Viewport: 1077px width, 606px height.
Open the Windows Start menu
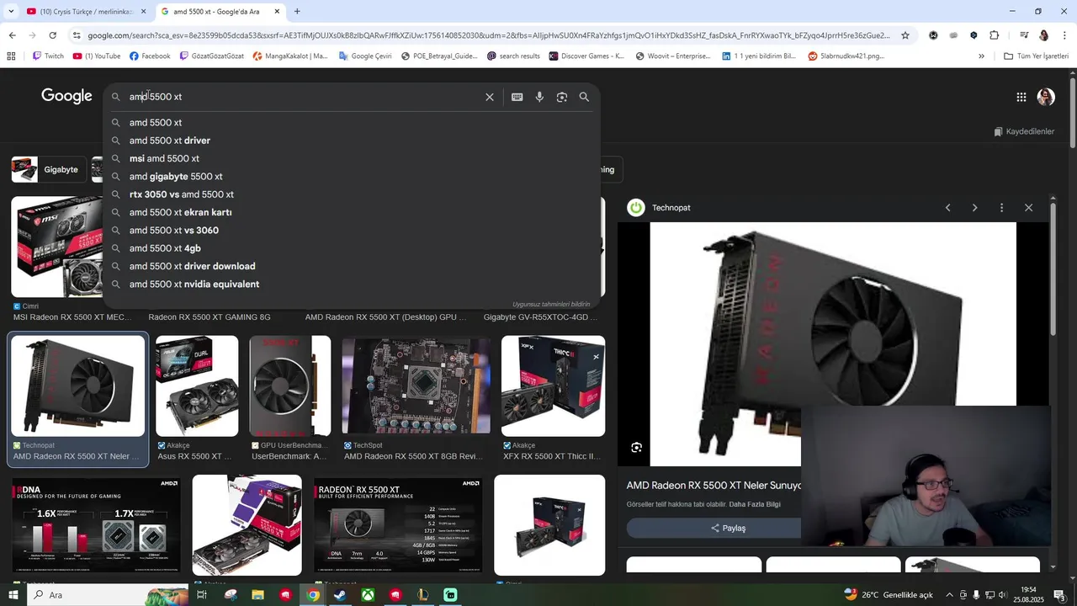coord(13,595)
